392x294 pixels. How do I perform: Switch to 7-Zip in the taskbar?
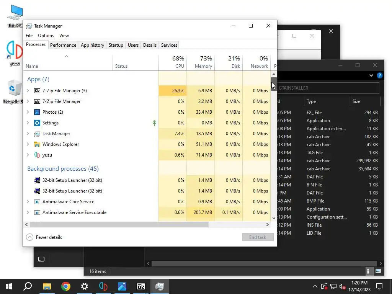point(141,286)
